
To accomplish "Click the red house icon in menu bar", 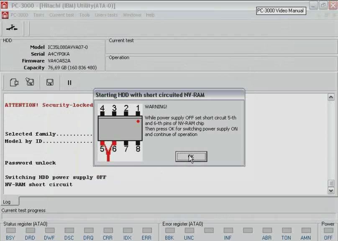I will 5,15.
